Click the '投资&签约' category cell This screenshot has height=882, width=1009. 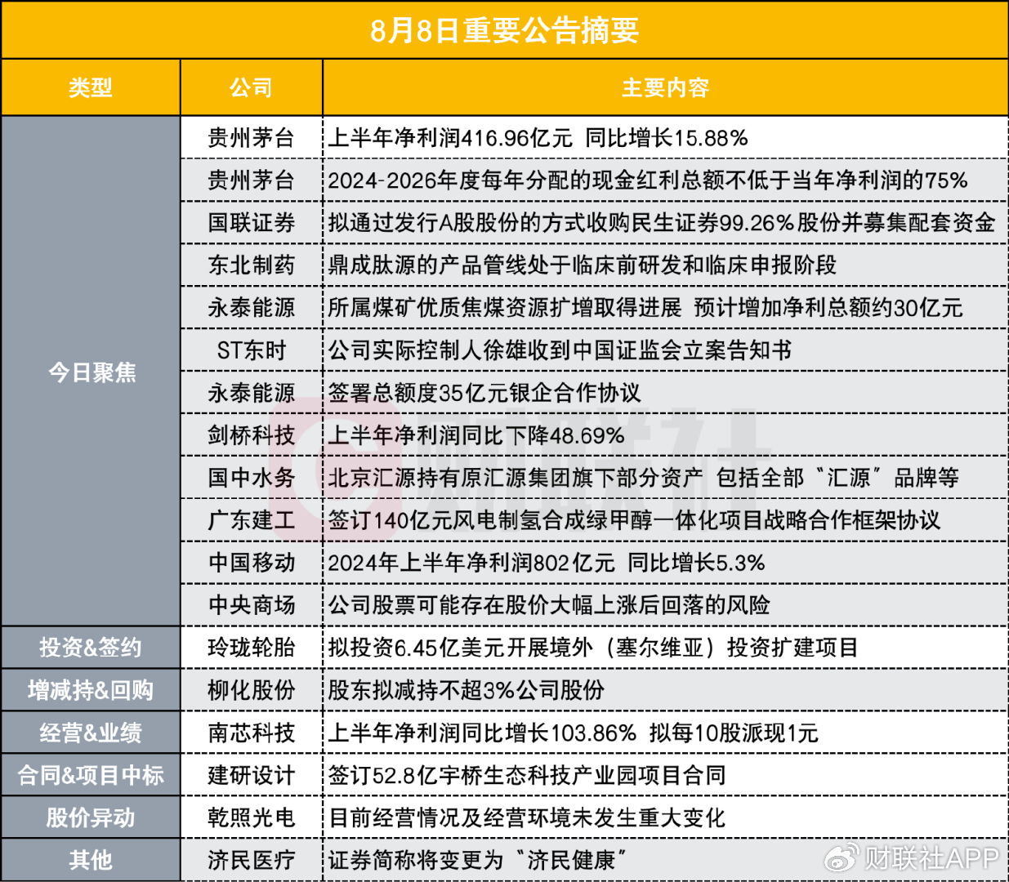point(91,648)
